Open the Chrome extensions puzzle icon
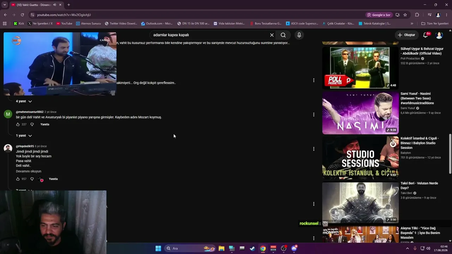 coord(417,15)
